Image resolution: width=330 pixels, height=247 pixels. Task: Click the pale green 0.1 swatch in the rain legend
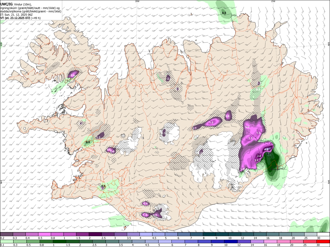tap(6, 241)
